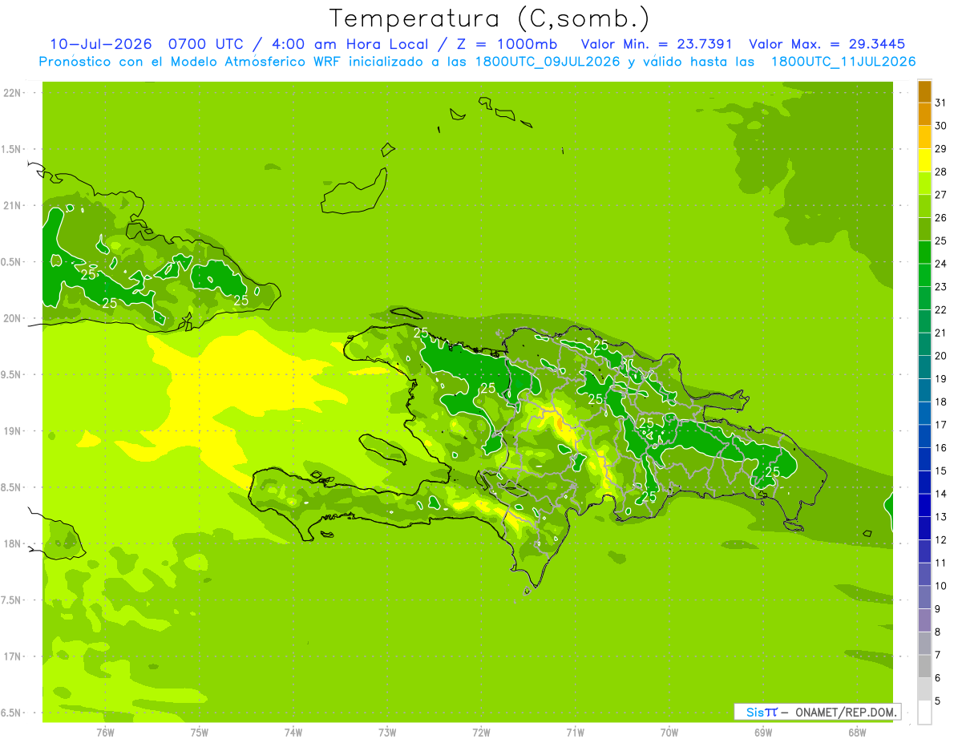
Task: Select the 21N latitude label
Action: pyautogui.click(x=13, y=205)
